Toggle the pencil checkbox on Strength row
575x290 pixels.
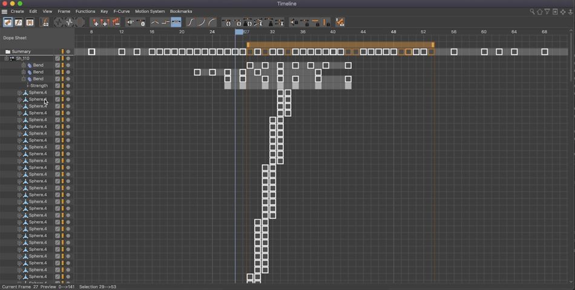tap(57, 86)
